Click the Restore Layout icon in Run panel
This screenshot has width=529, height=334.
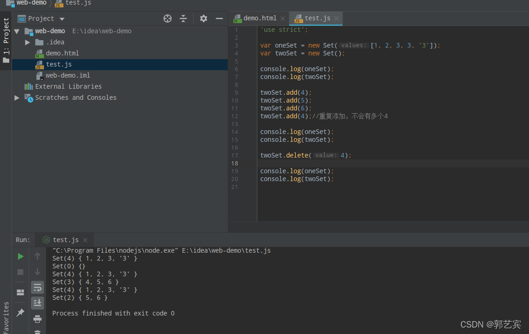tap(20, 292)
